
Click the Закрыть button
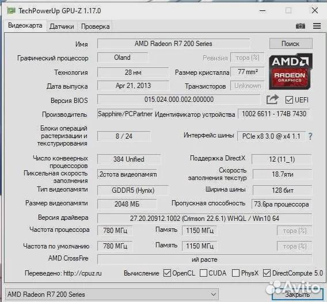[x=298, y=295]
